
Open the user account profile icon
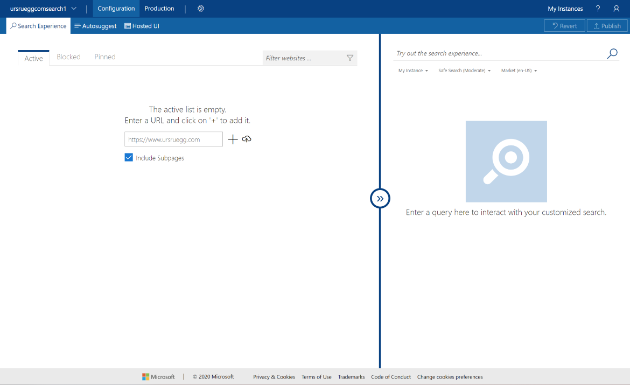coord(617,9)
